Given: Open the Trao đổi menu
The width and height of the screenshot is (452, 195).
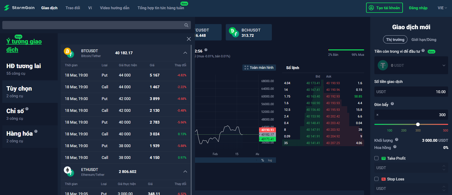Looking at the screenshot, I should click(73, 8).
